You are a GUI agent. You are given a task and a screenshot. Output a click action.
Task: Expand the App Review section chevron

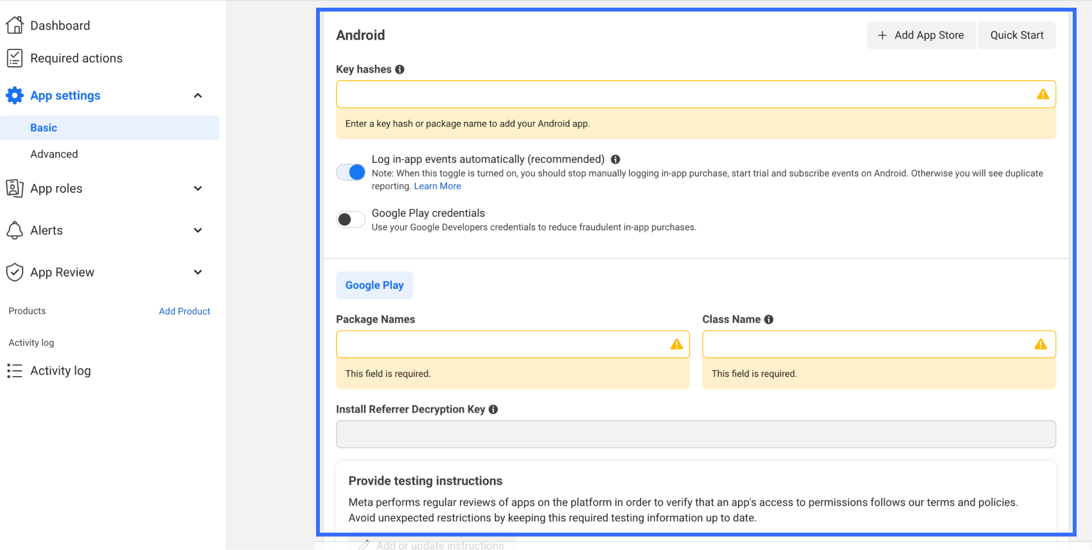coord(198,272)
